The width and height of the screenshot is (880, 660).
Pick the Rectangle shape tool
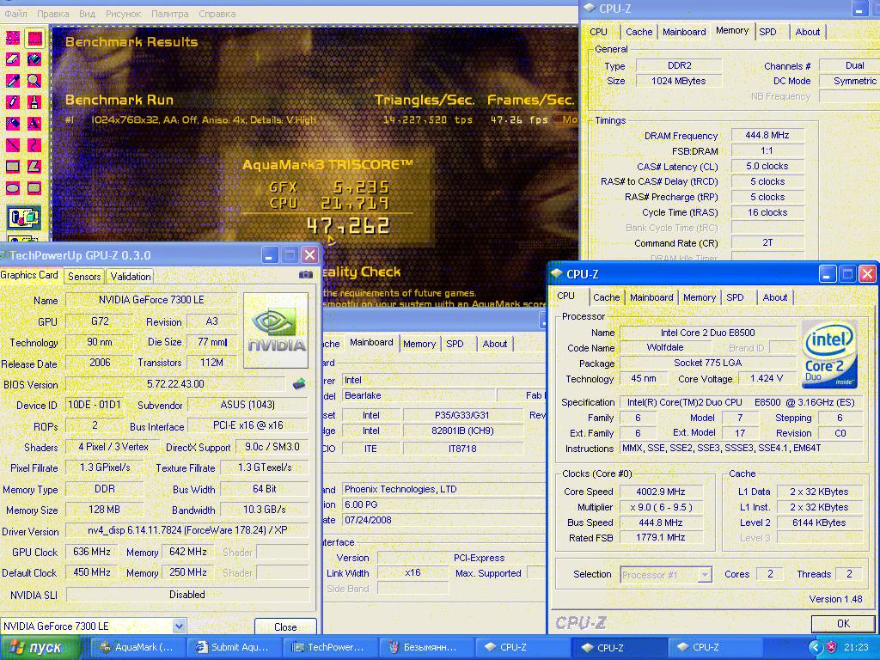(12, 166)
